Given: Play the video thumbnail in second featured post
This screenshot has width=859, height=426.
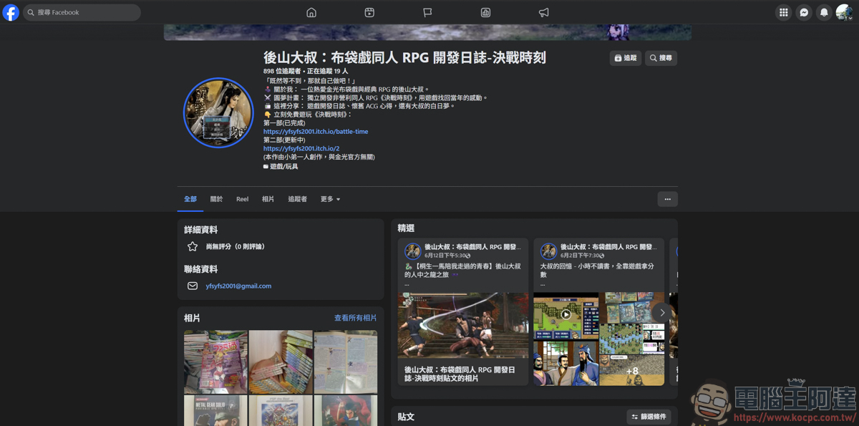Looking at the screenshot, I should [566, 314].
